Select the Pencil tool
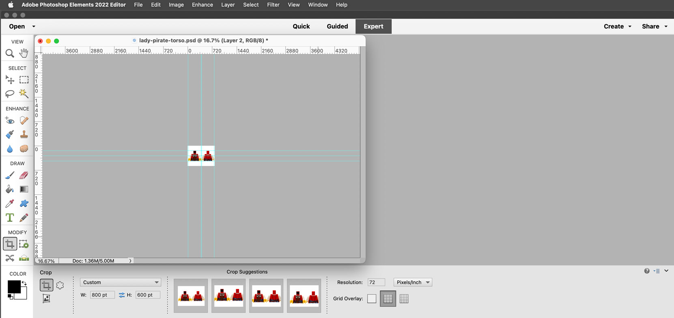Viewport: 674px width, 318px height. (x=24, y=217)
